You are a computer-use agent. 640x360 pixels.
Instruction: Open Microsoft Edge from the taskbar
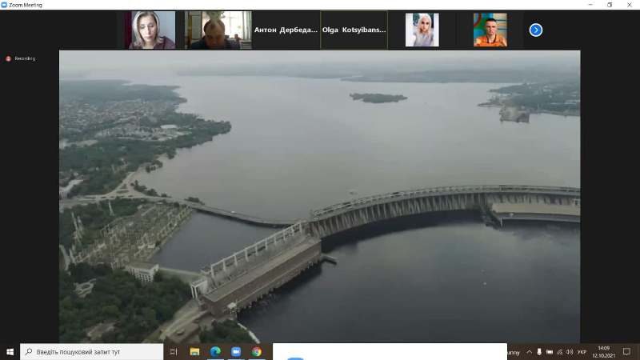tap(215, 351)
